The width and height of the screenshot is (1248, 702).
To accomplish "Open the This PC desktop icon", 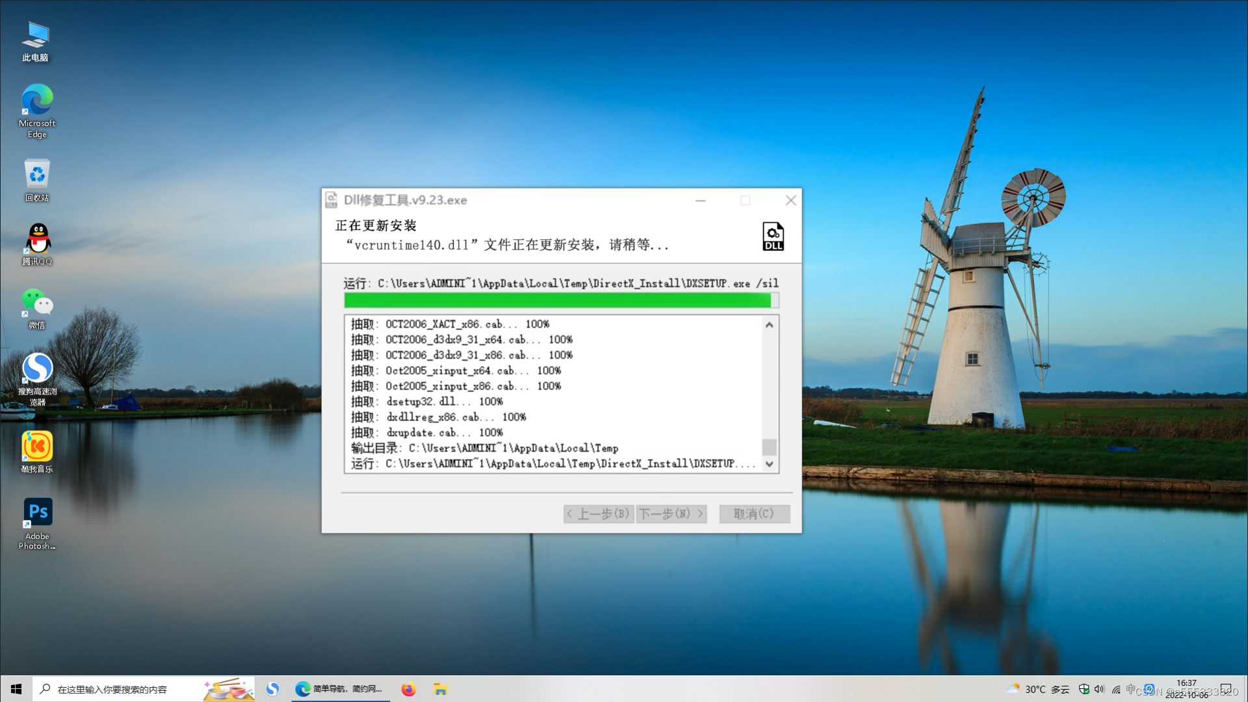I will [x=36, y=40].
